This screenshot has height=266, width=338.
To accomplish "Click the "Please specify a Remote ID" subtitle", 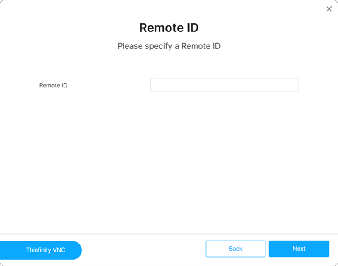I will pos(169,46).
